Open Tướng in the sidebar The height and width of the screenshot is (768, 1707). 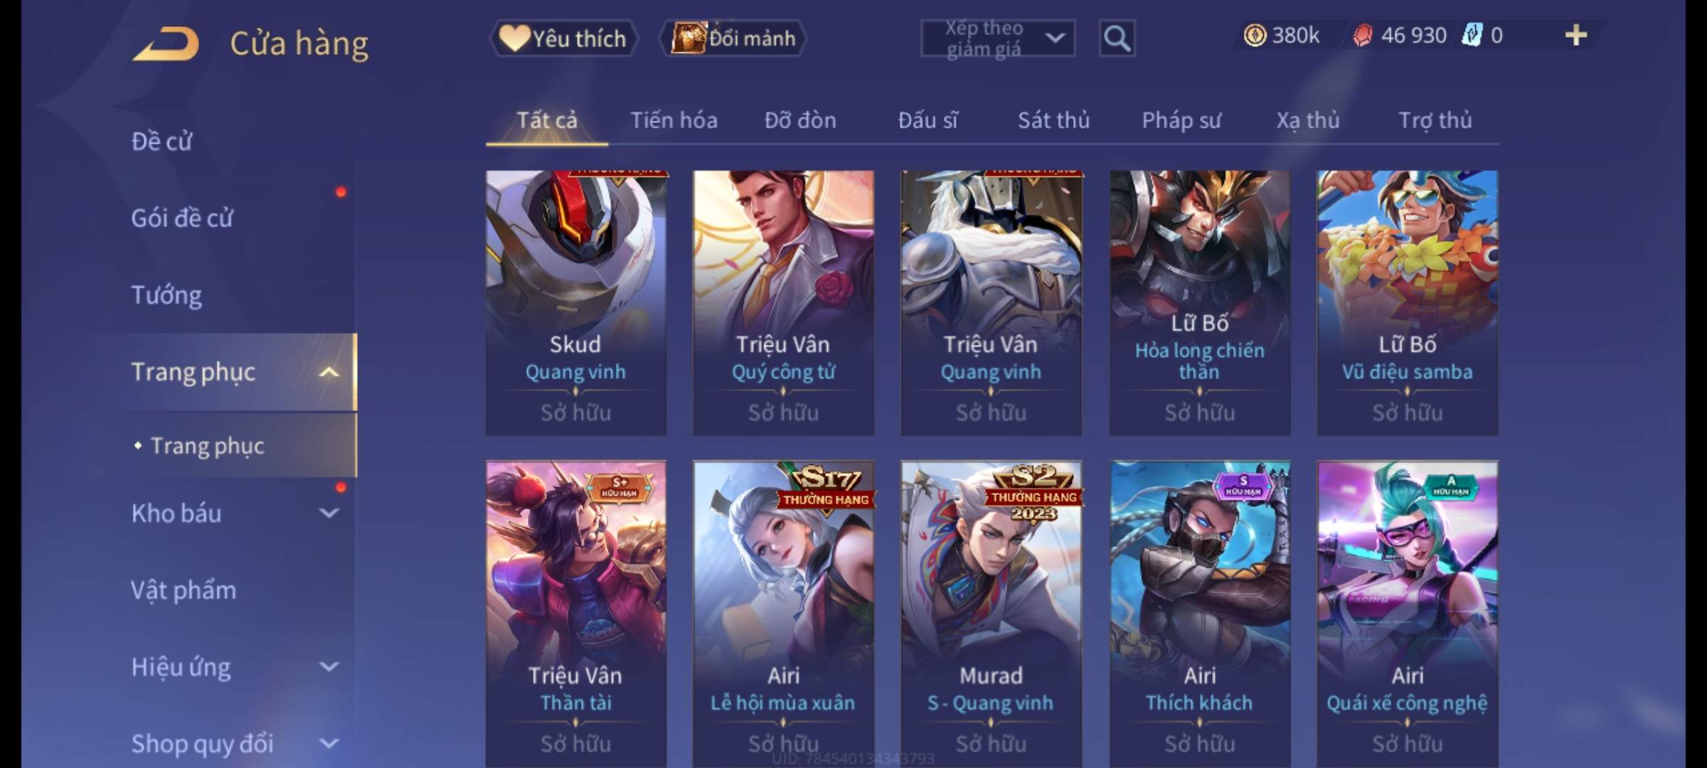(x=166, y=295)
